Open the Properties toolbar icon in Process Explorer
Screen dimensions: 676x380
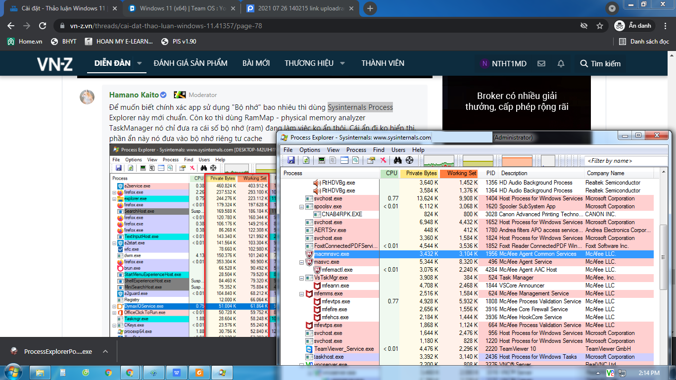pyautogui.click(x=371, y=160)
